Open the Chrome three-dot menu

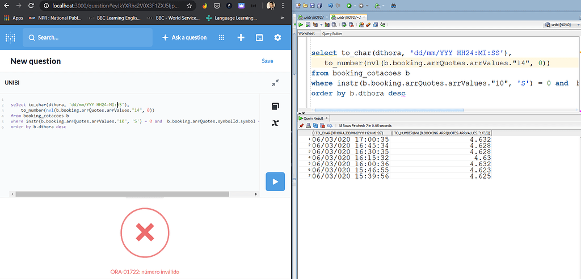[x=284, y=6]
